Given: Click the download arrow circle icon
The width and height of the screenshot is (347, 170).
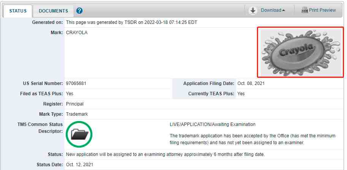Looking at the screenshot, I should (253, 10).
